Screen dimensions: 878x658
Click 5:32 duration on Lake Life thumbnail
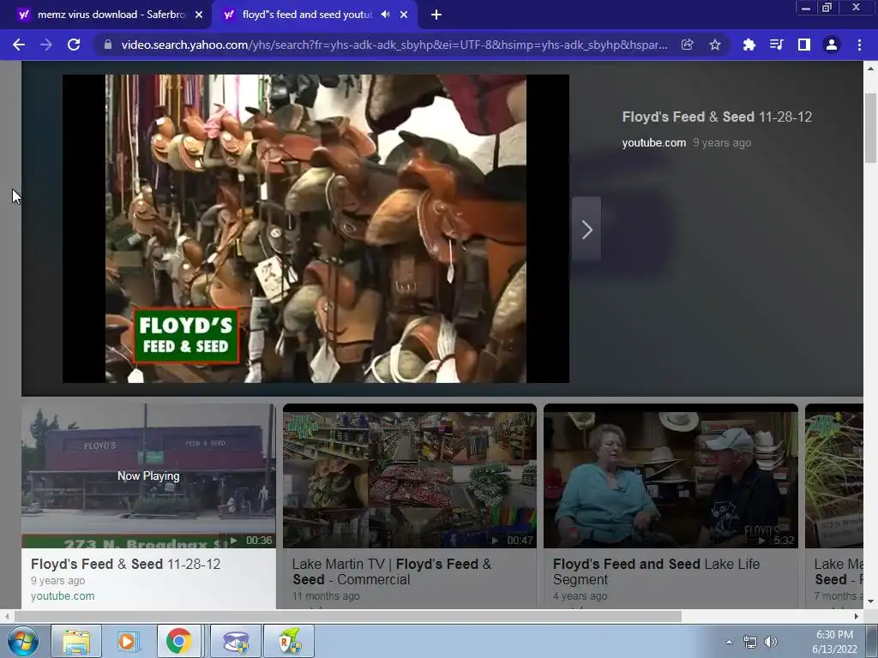coord(784,540)
